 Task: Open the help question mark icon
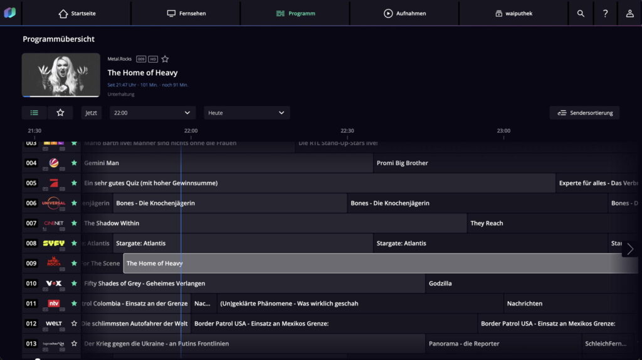605,13
